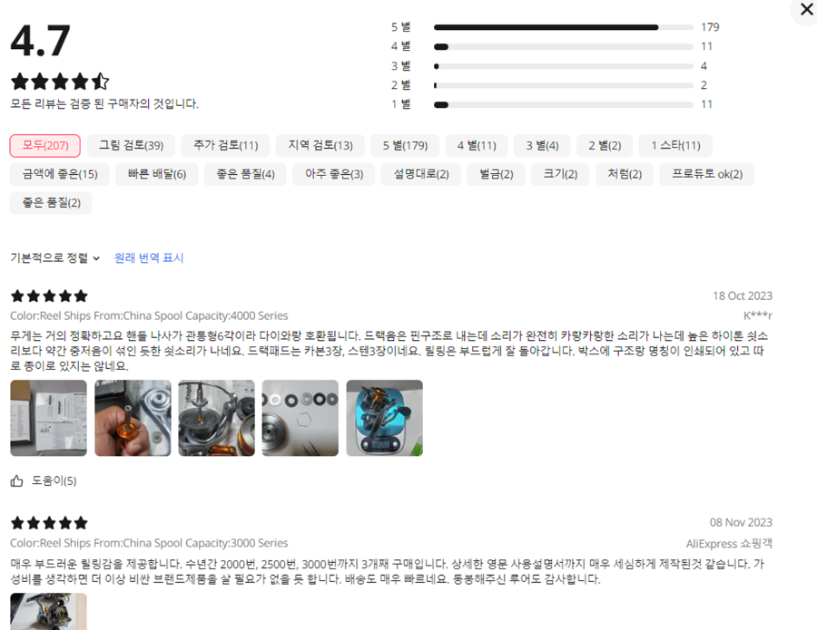Screen dimensions: 817x630
Task: Click the 4 별 rating bar
Action: (563, 47)
